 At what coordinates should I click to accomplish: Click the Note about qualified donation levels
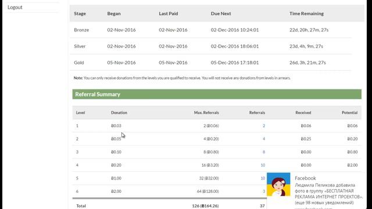tap(182, 78)
